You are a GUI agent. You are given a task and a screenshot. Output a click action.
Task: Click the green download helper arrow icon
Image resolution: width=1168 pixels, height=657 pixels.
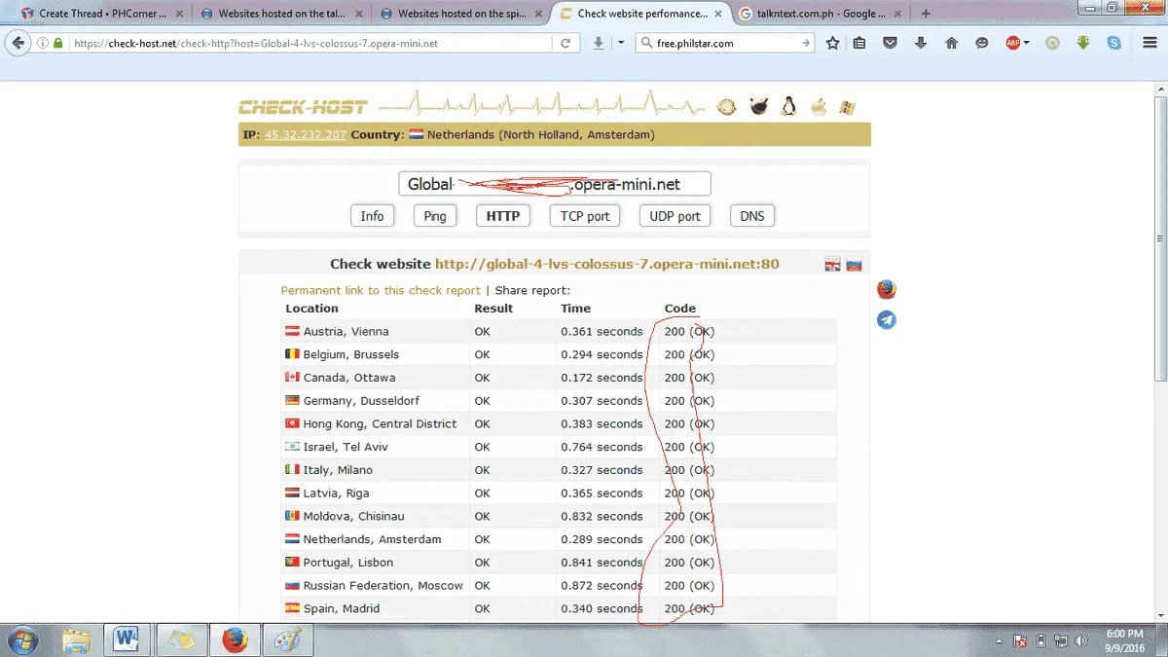pyautogui.click(x=1083, y=43)
